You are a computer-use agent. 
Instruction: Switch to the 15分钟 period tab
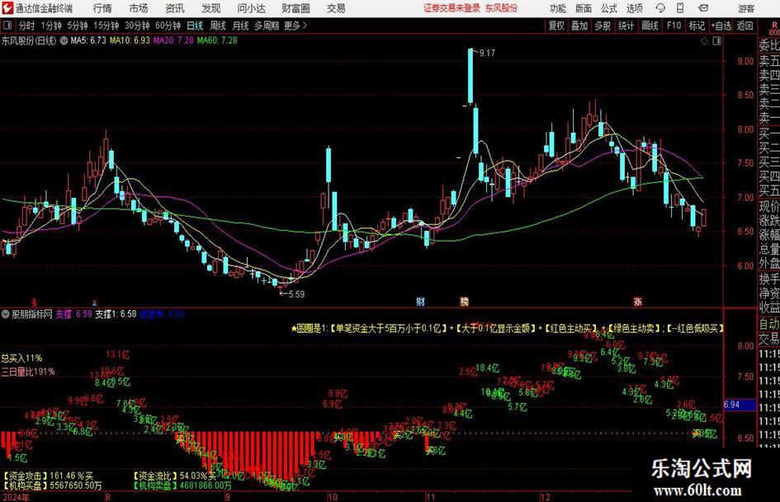point(106,26)
